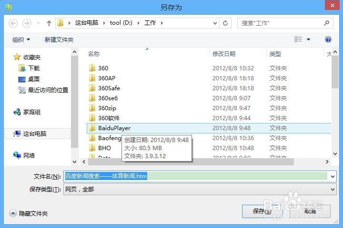343x228 pixels.
Task: Select the 360软件 folder icon
Action: [x=92, y=118]
